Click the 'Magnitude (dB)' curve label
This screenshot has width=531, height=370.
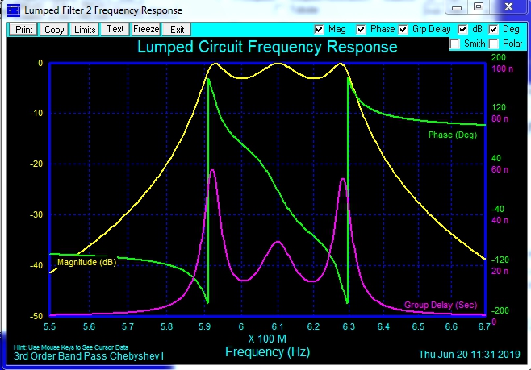tap(86, 262)
